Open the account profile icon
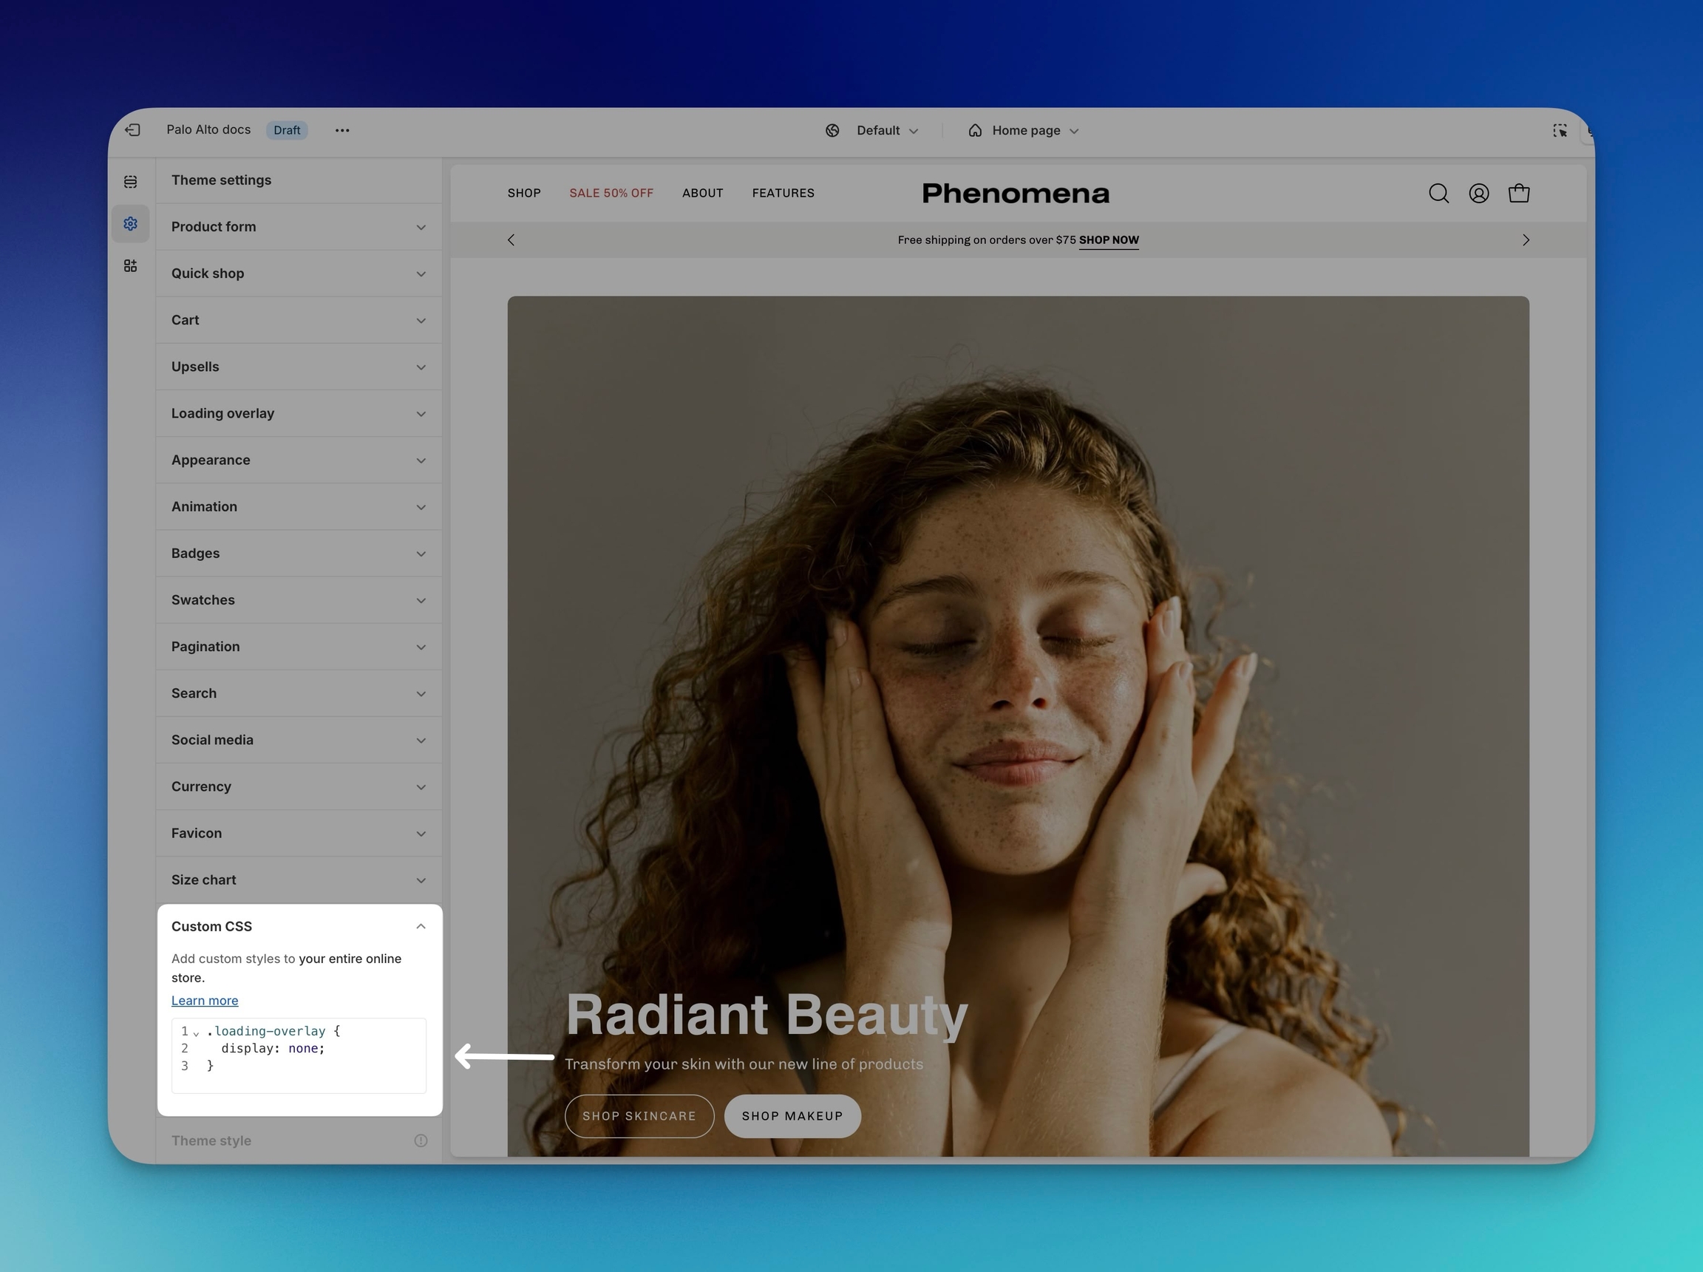Viewport: 1703px width, 1272px height. click(x=1478, y=193)
